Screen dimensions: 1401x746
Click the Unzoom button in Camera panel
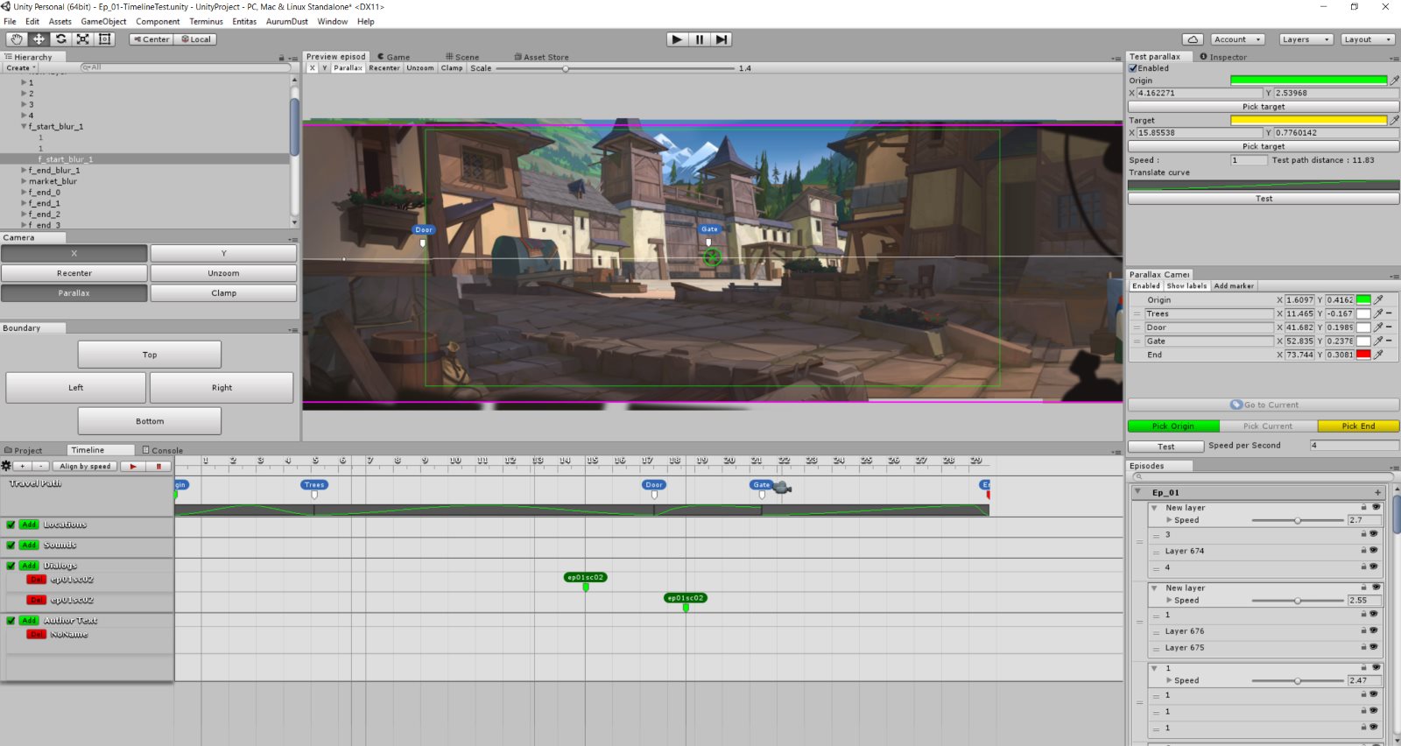[223, 273]
